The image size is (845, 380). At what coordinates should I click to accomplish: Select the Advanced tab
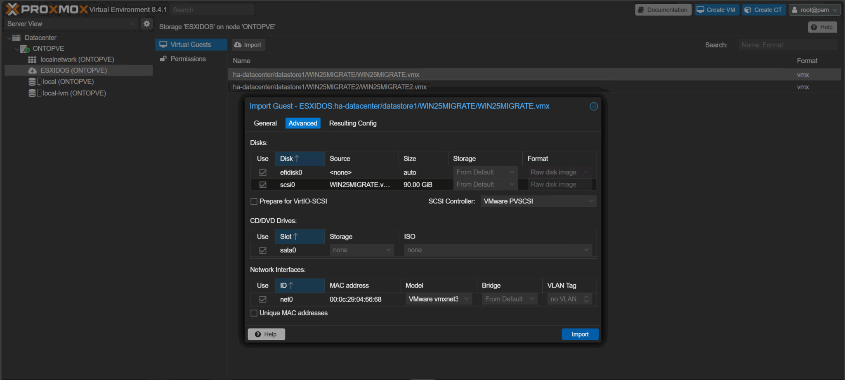(x=303, y=123)
